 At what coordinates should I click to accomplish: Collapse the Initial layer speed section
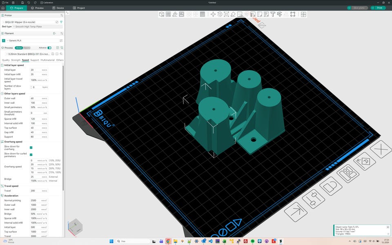tap(14, 65)
